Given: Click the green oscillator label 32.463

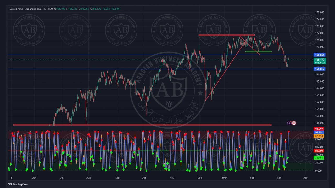Looking at the screenshot, I should point(319,158).
